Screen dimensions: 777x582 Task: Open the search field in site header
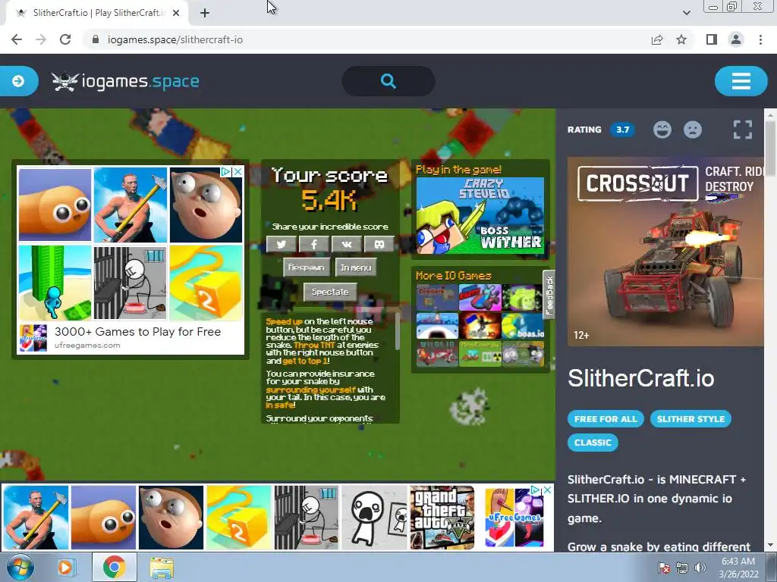point(388,80)
